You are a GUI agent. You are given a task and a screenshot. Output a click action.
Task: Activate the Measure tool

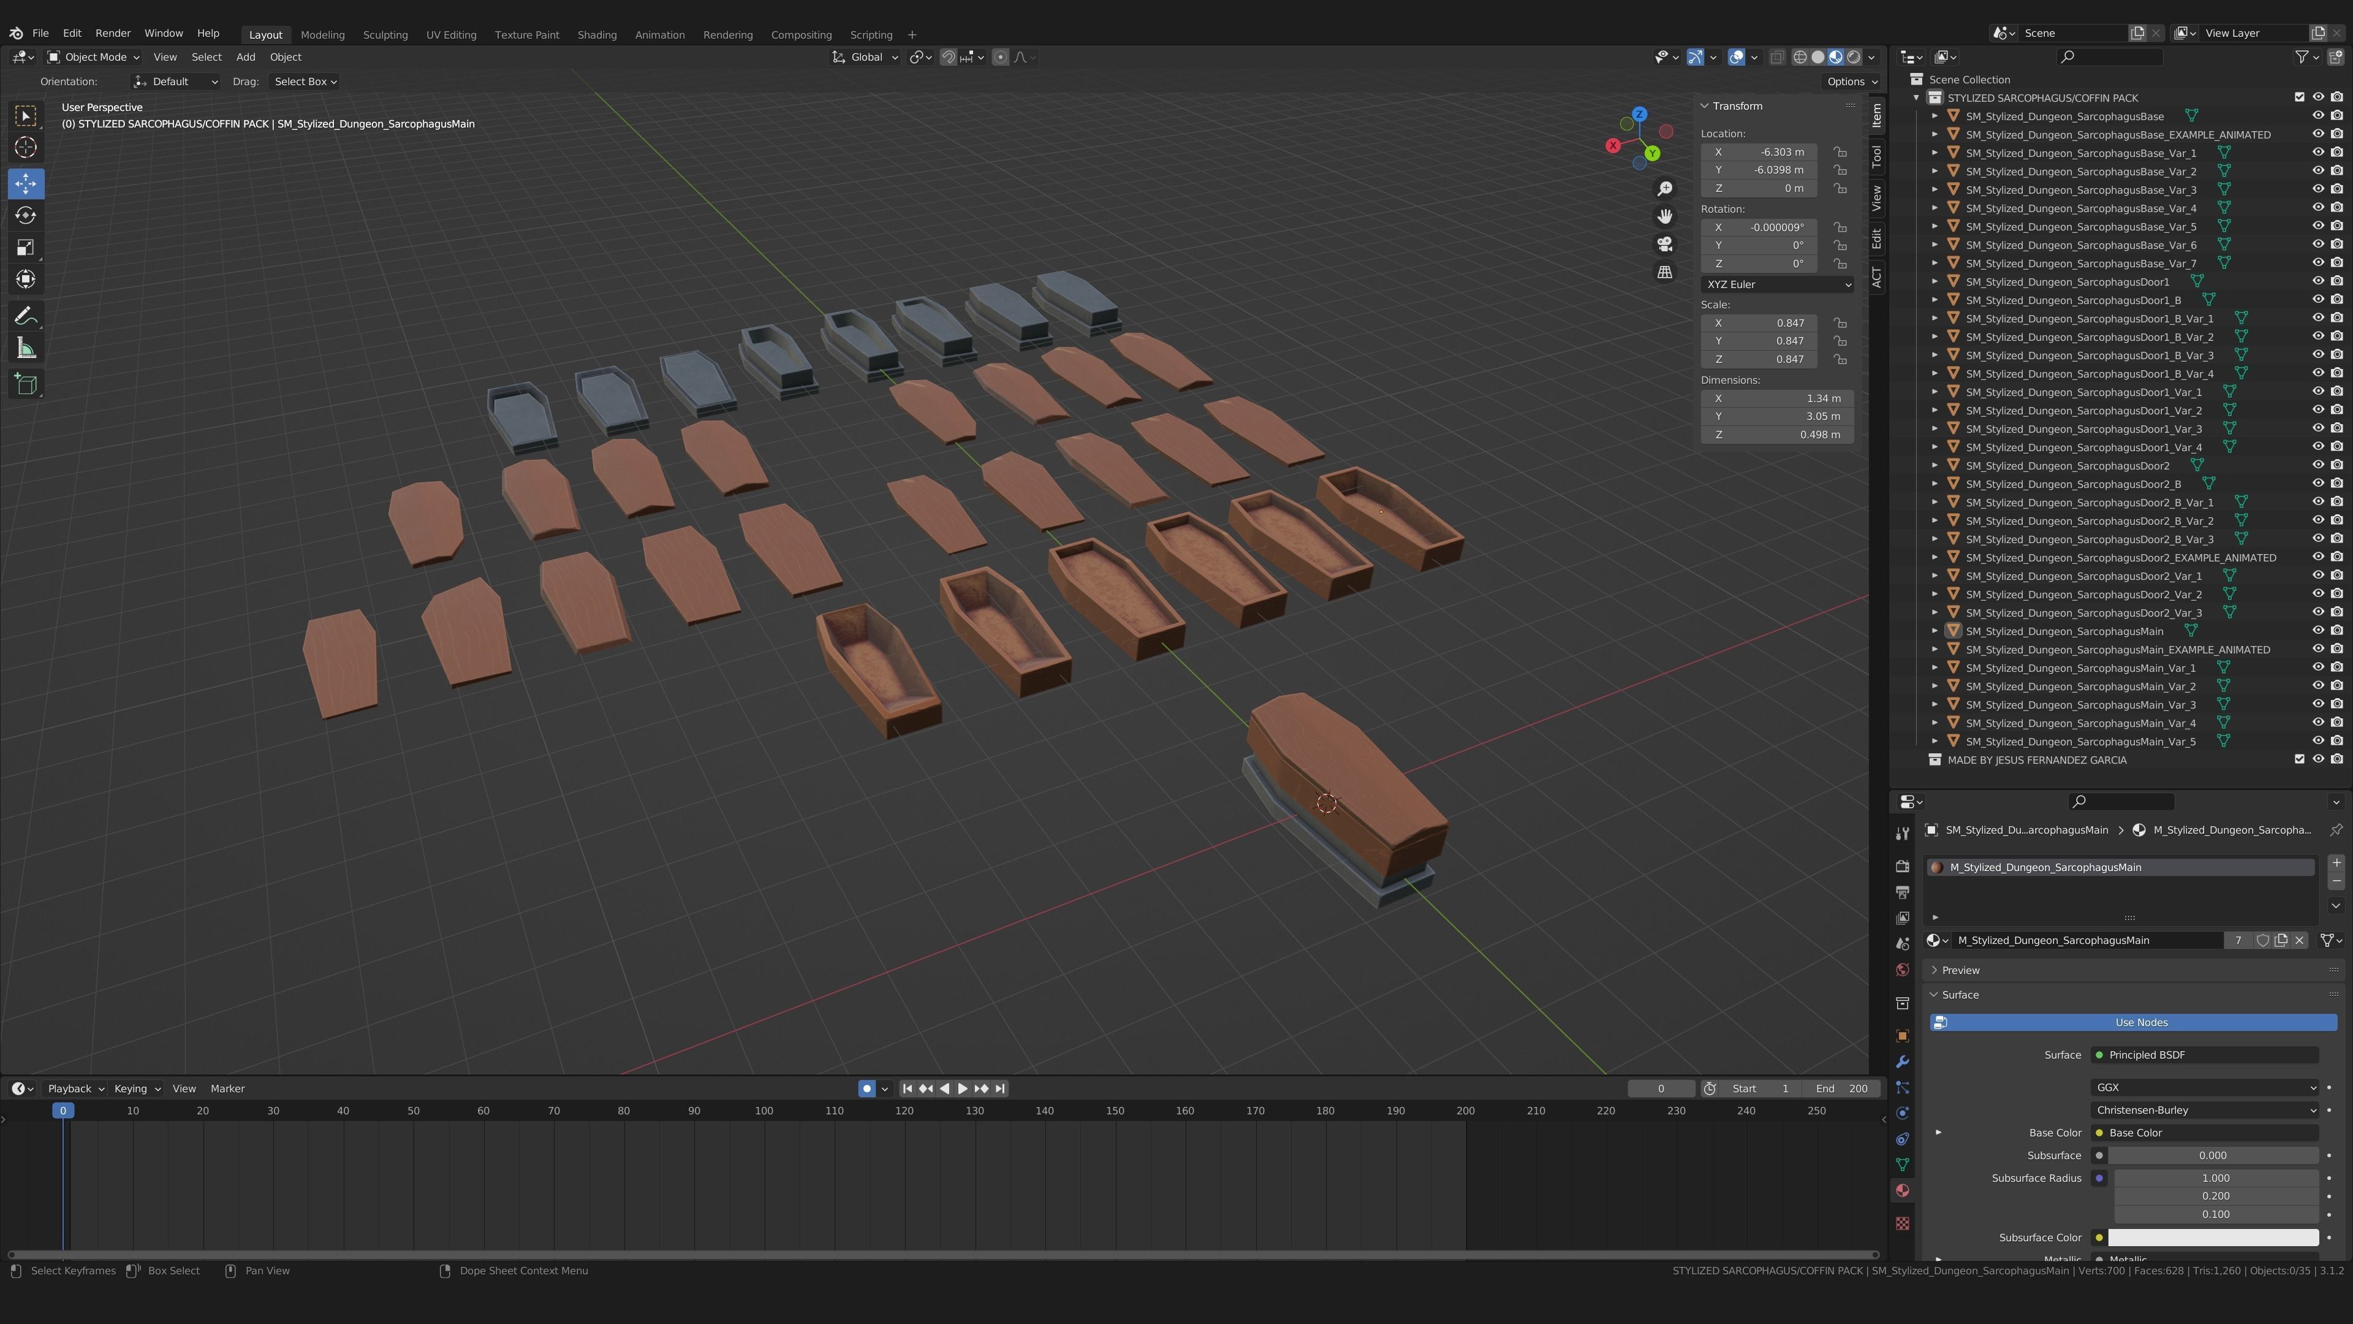[26, 349]
